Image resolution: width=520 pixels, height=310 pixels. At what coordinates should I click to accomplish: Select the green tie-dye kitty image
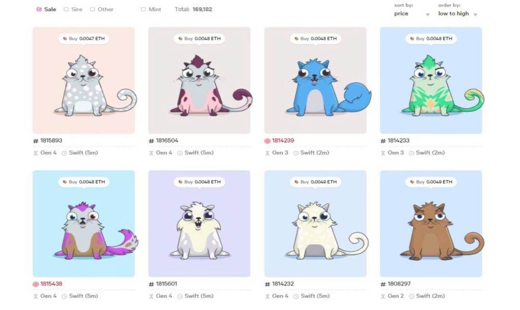tap(431, 80)
